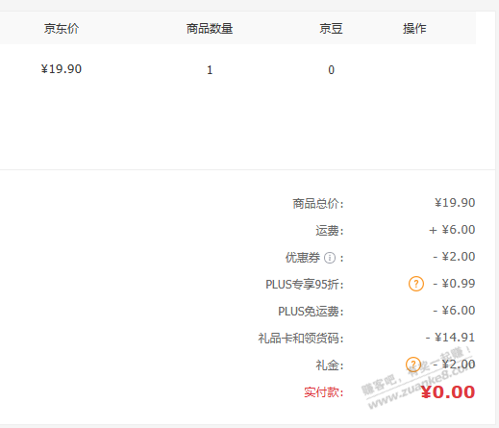The image size is (499, 428).
Task: Click the product quantity value 1
Action: pos(210,70)
